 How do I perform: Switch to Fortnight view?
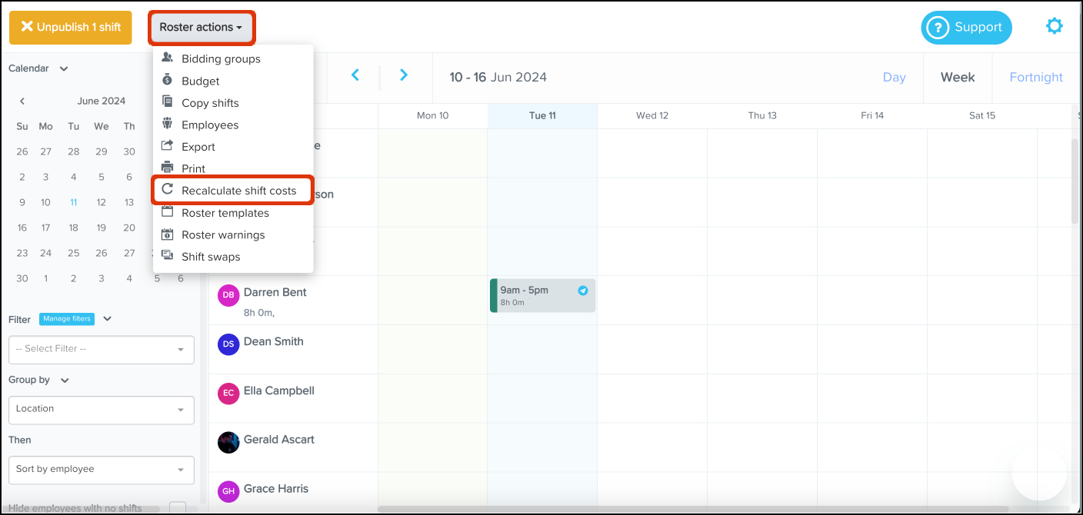click(x=1036, y=77)
